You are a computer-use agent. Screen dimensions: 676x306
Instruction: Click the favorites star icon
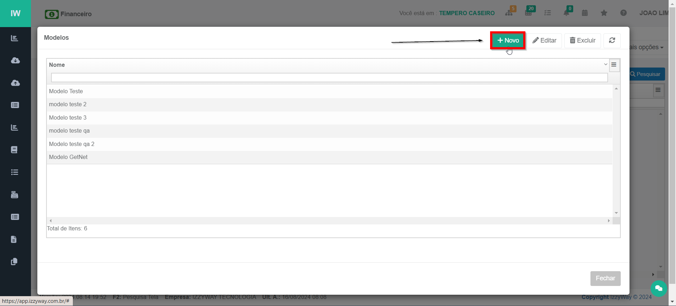pos(604,13)
